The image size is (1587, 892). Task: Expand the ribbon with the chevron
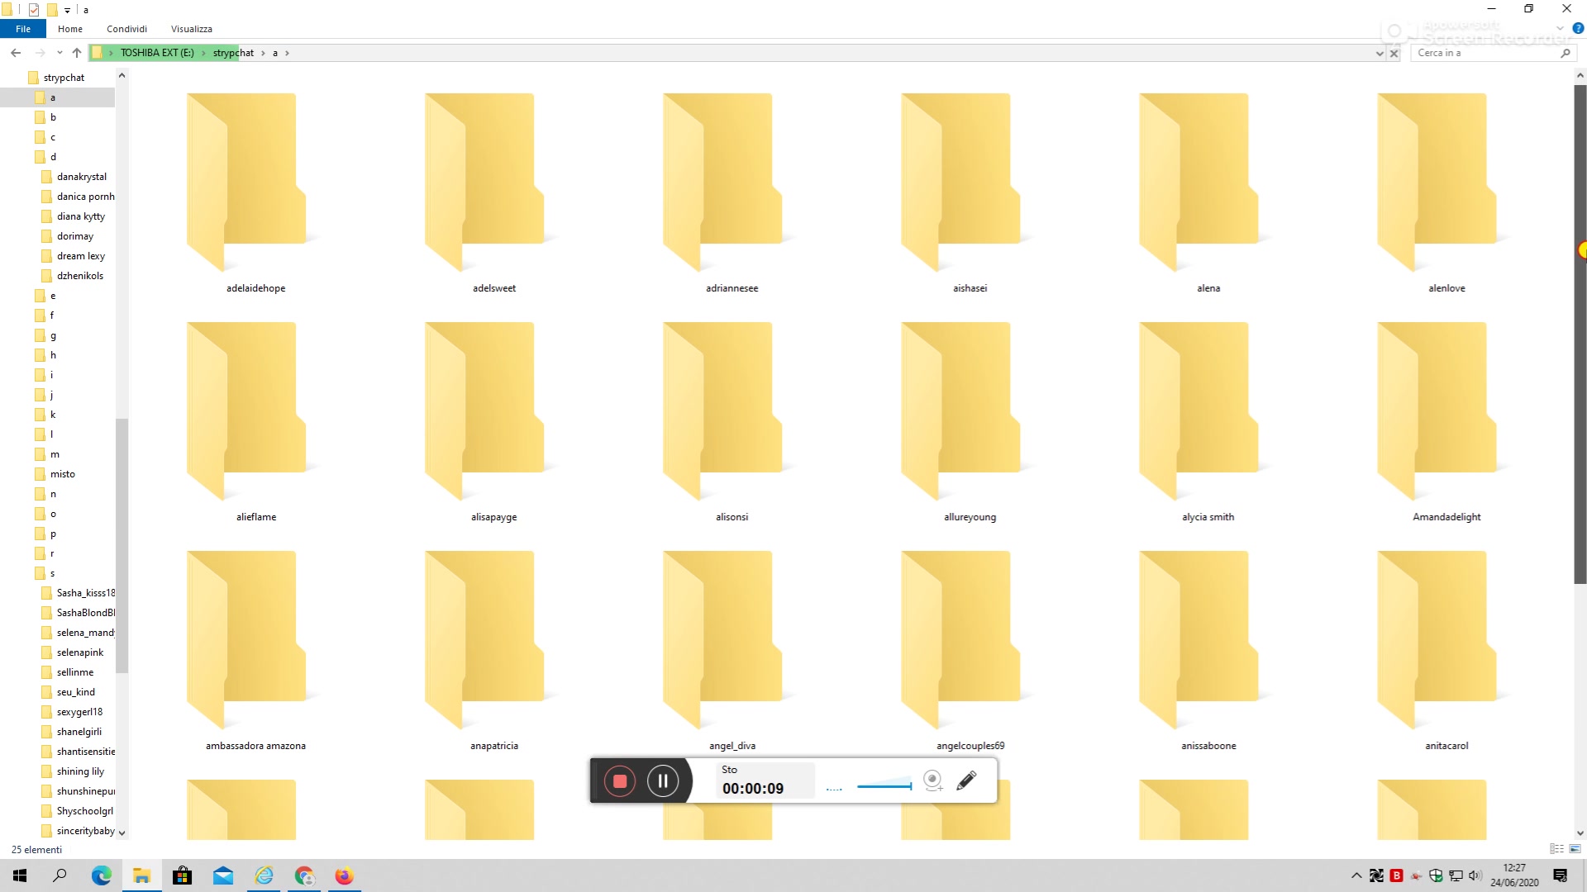(x=1560, y=28)
